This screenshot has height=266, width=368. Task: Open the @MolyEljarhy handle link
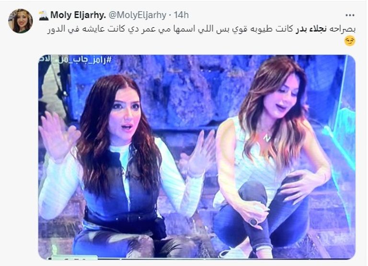[138, 15]
